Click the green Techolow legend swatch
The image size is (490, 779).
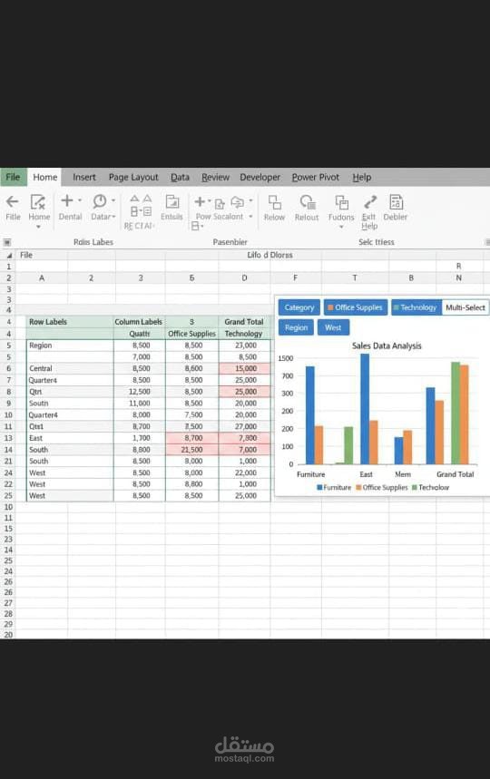tap(415, 487)
